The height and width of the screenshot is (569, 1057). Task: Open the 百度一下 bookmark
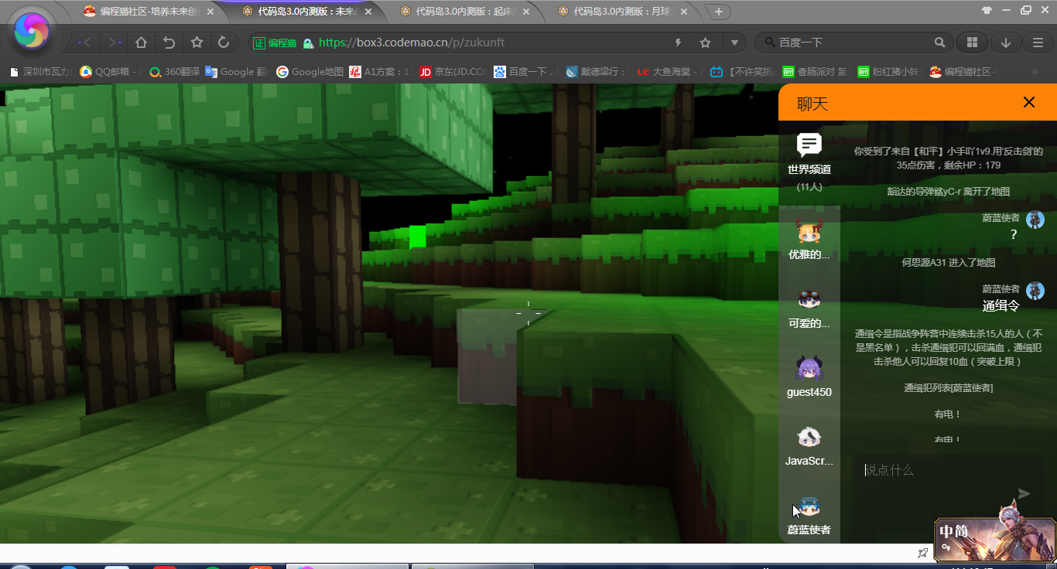[x=526, y=72]
